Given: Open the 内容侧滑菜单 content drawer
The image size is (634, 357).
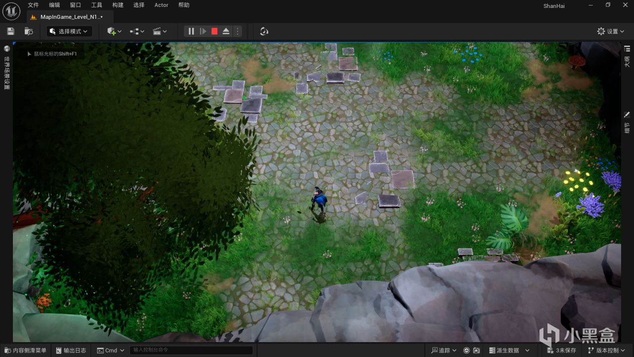Looking at the screenshot, I should [x=25, y=350].
